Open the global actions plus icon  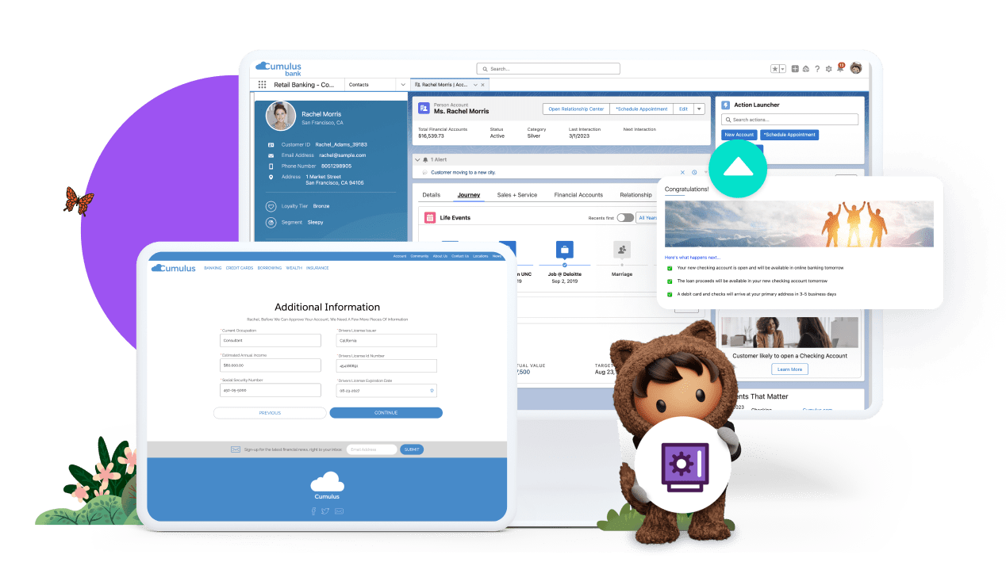point(795,69)
